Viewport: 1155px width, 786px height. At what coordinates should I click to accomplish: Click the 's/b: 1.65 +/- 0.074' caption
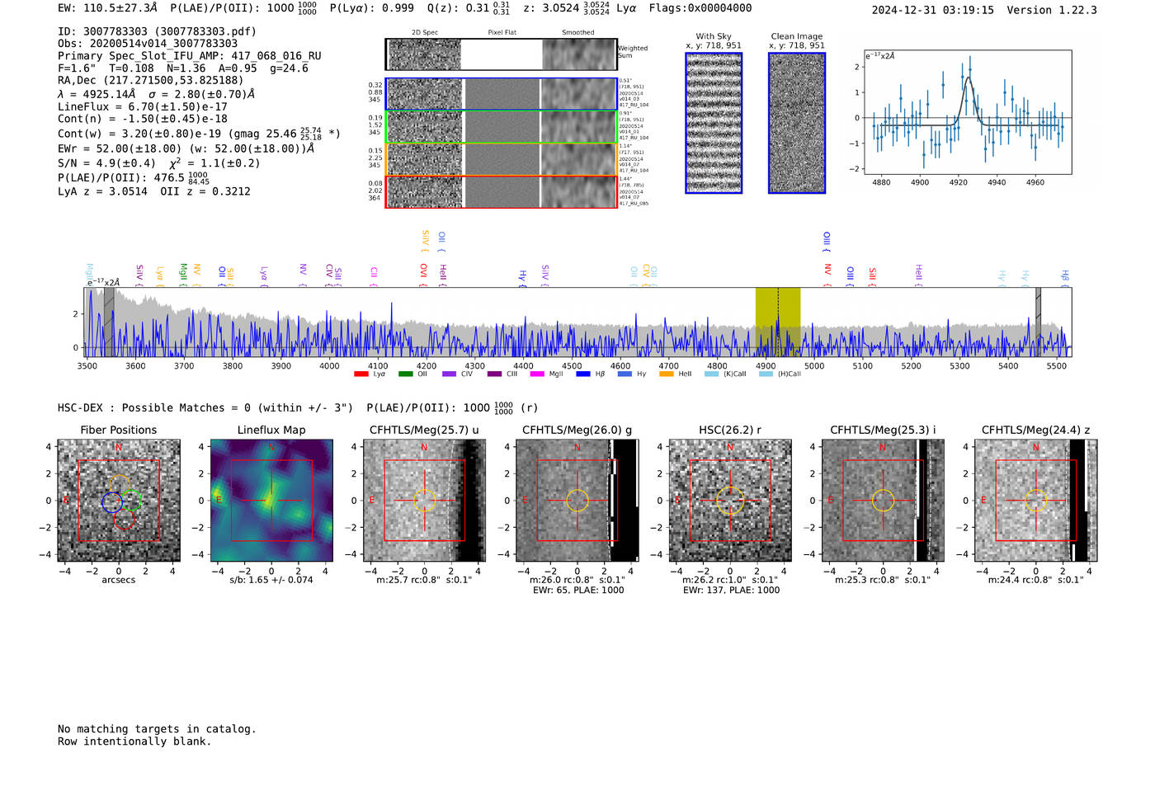coord(271,580)
